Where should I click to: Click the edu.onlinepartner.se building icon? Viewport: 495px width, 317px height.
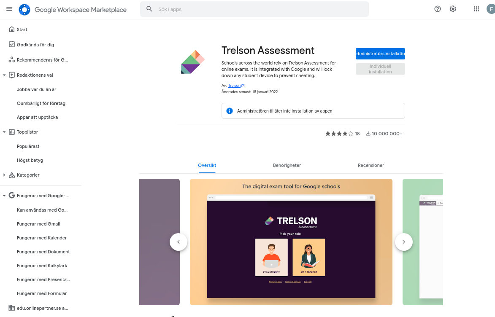[x=12, y=308]
